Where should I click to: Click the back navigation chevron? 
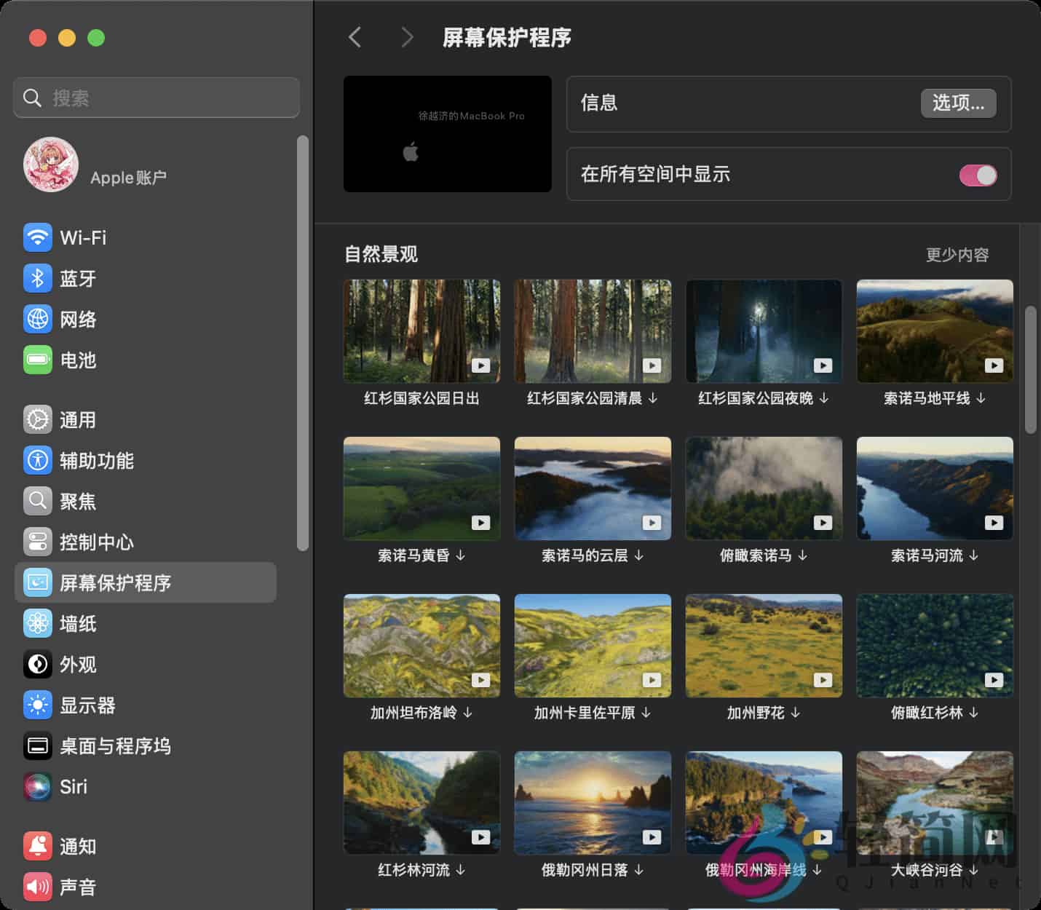[355, 36]
